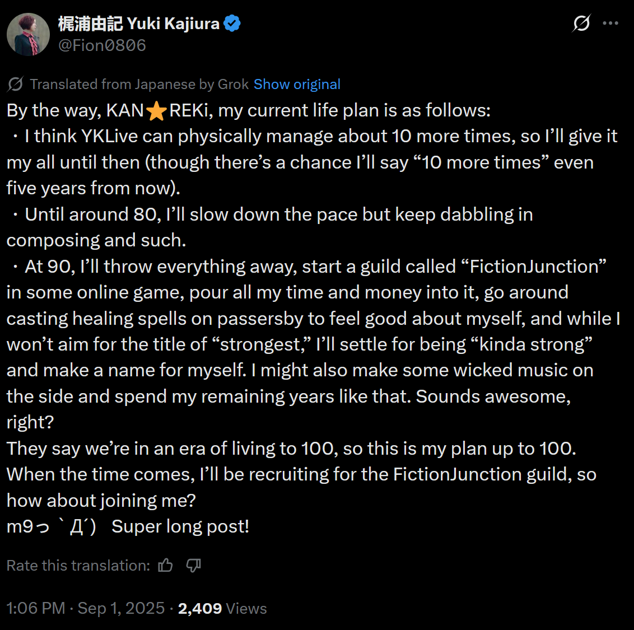Click the "Super long post!" text
This screenshot has width=634, height=630.
click(180, 527)
